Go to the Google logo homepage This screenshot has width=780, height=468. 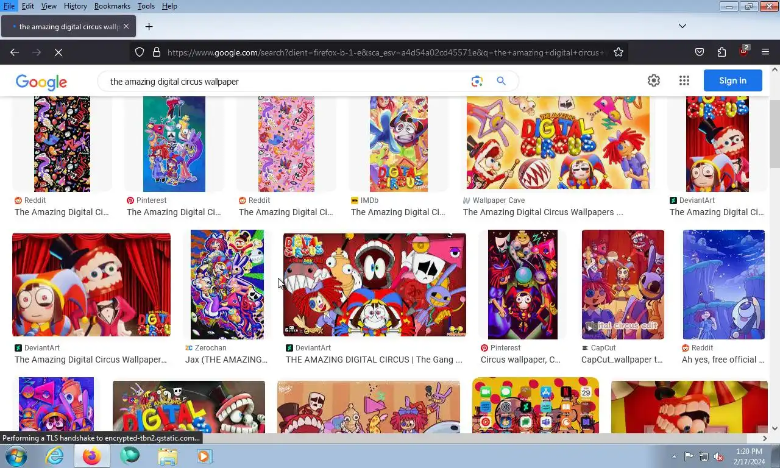coord(41,82)
